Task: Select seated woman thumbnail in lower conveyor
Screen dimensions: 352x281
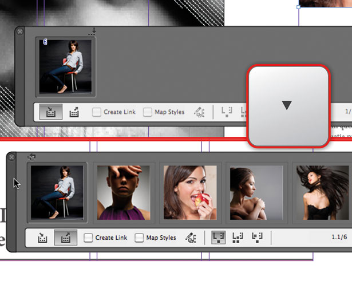Action: [57, 192]
